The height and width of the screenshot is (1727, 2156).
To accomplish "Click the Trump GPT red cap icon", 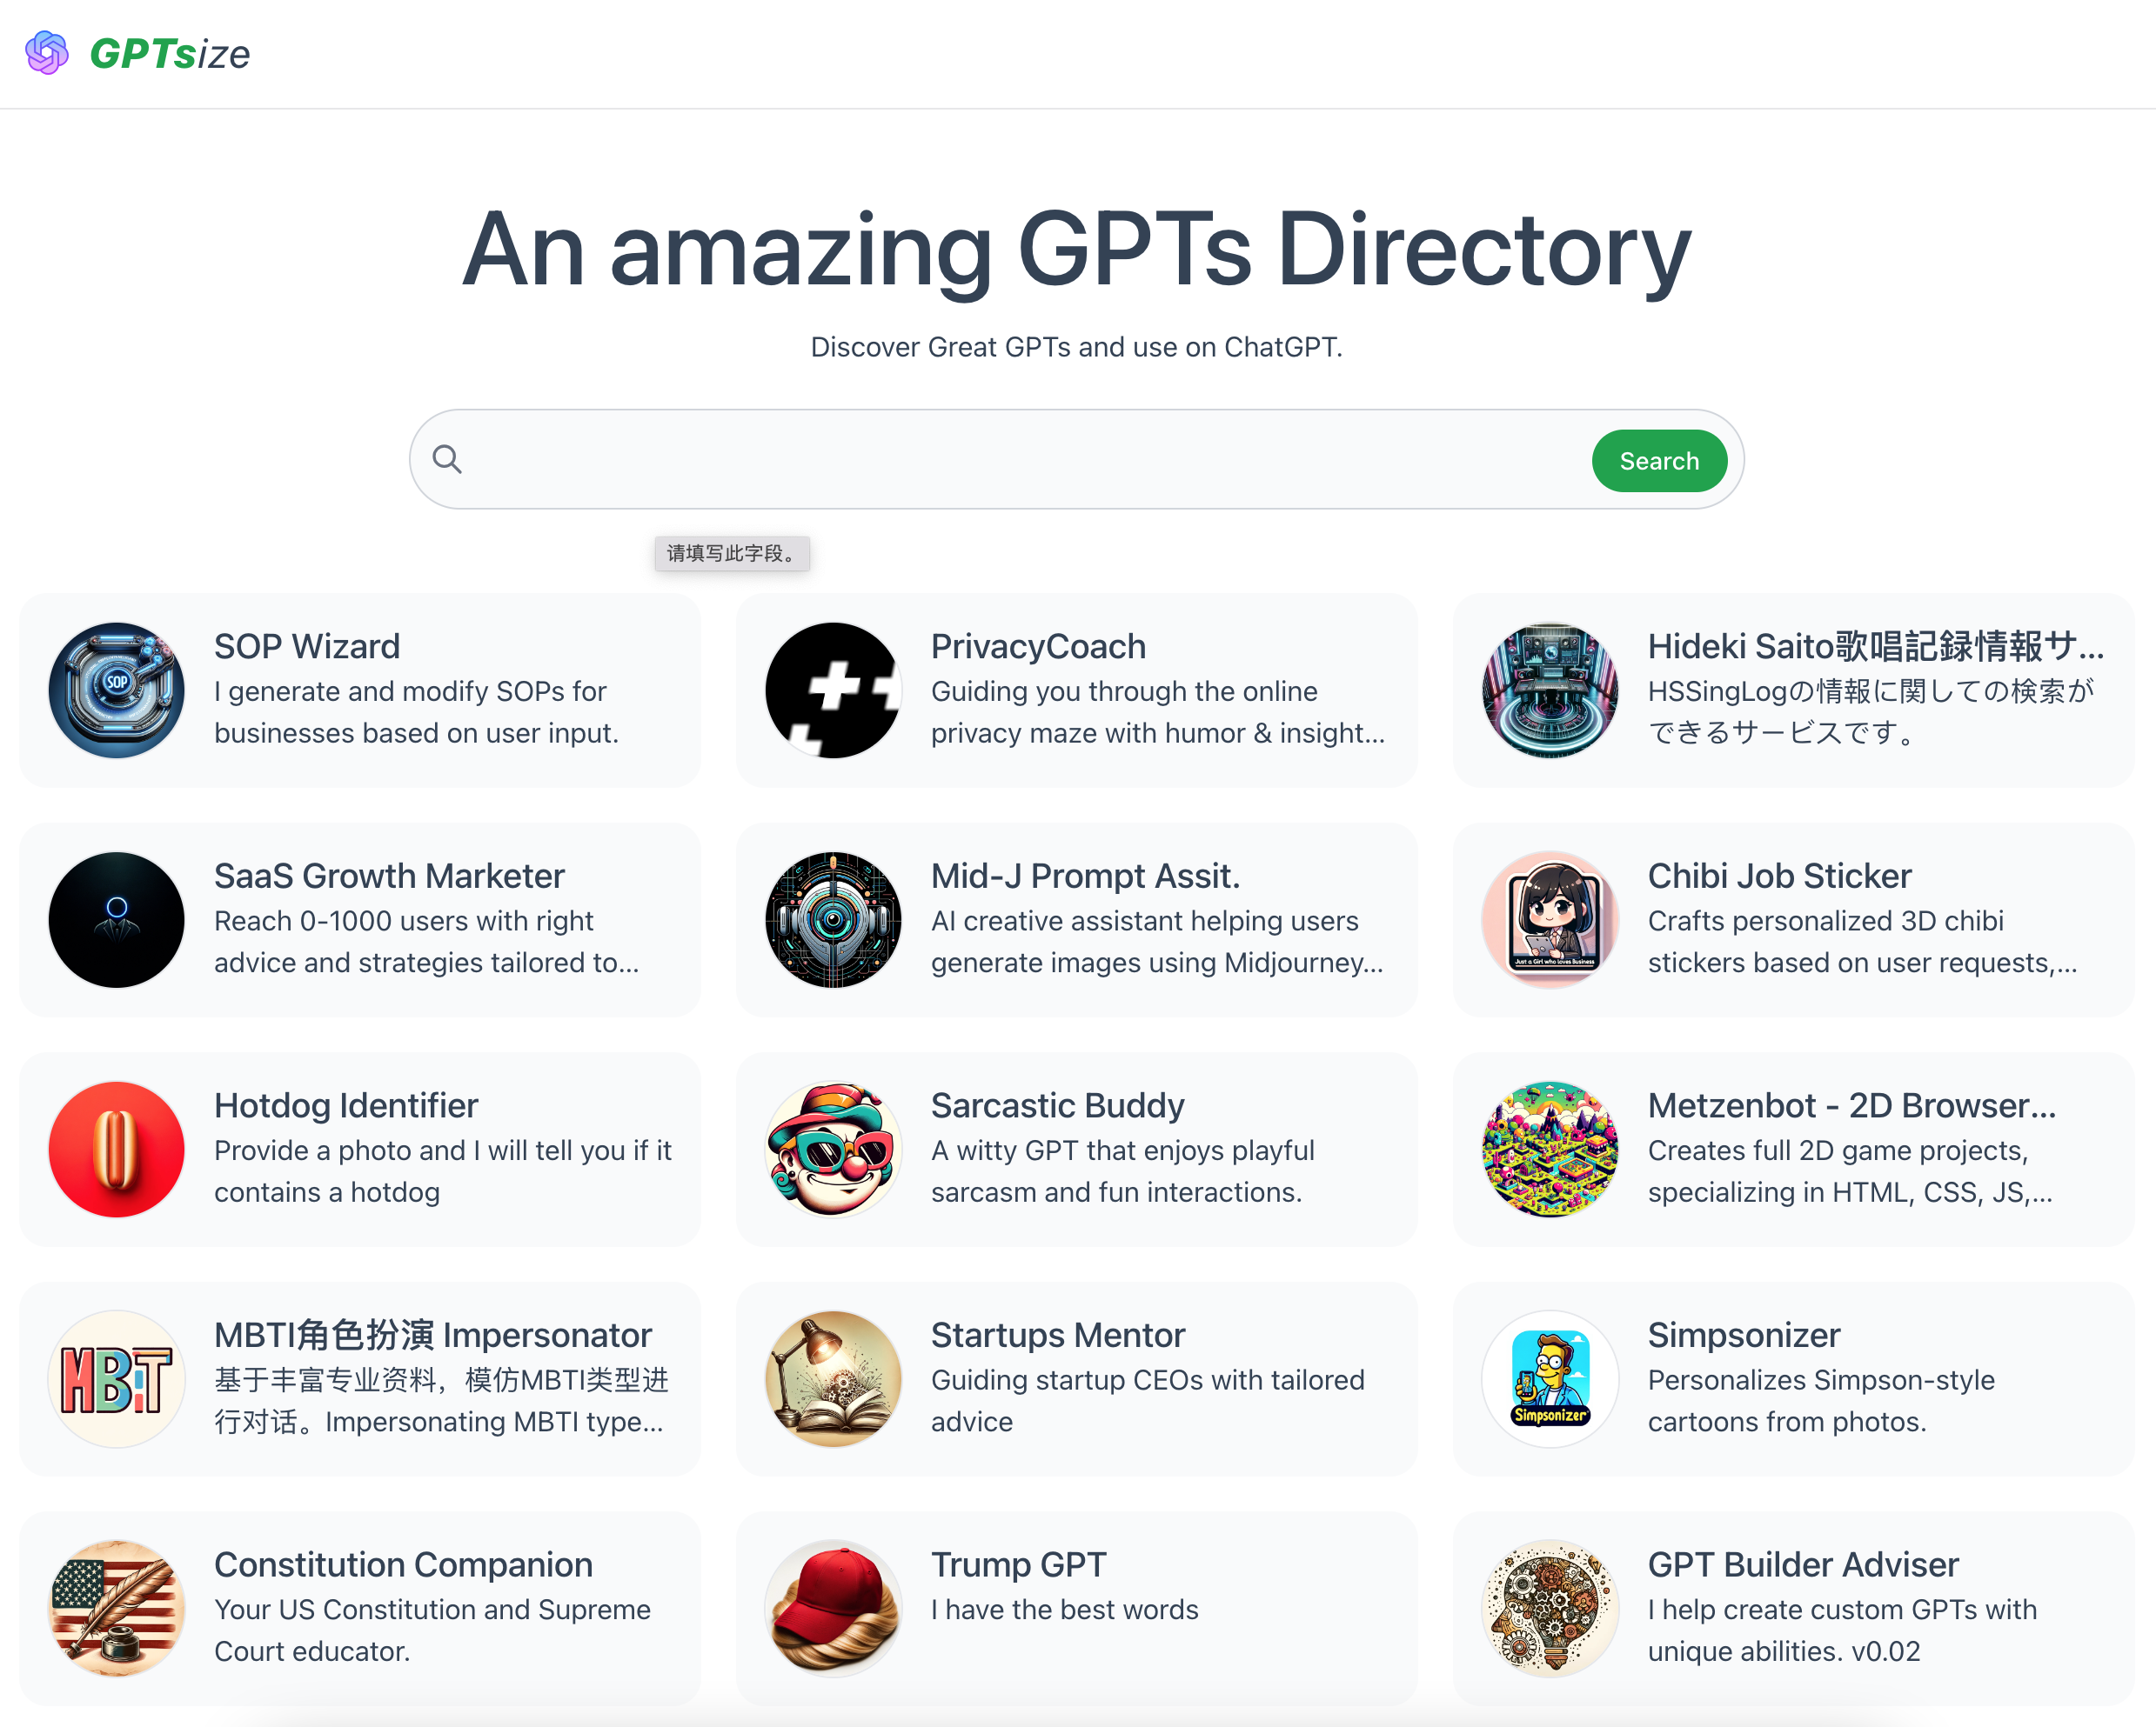I will [x=833, y=1608].
